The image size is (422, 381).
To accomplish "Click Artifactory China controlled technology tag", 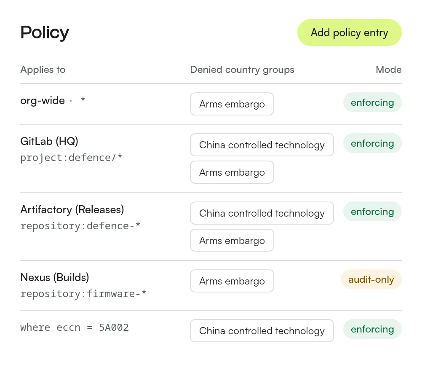I will point(262,213).
